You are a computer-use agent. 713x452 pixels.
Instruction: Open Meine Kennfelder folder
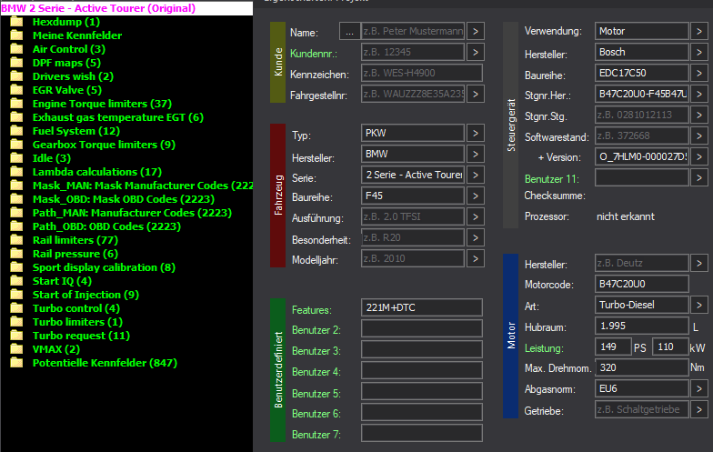[x=77, y=35]
